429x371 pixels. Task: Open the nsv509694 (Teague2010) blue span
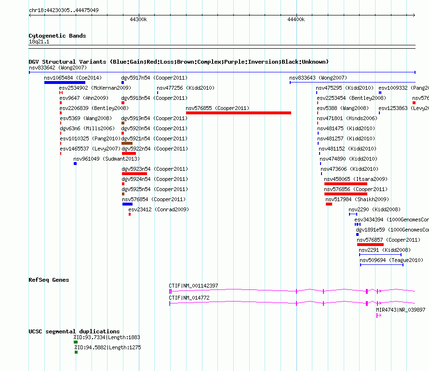(x=382, y=265)
